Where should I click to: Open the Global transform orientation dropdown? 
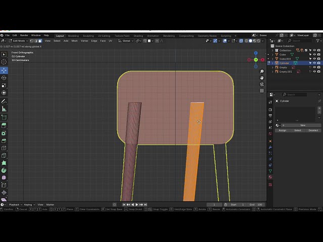pyautogui.click(x=126, y=41)
